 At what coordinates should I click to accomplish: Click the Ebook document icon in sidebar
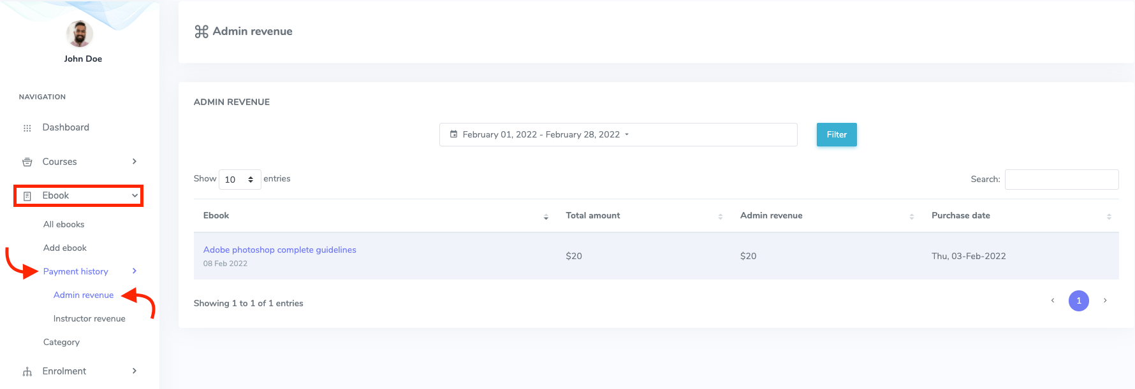(x=27, y=196)
